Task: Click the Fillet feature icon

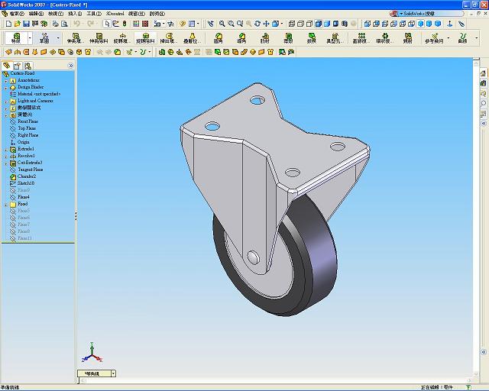Action: [219, 38]
